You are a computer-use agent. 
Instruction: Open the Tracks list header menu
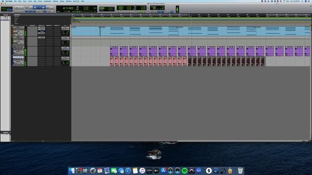point(5,15)
